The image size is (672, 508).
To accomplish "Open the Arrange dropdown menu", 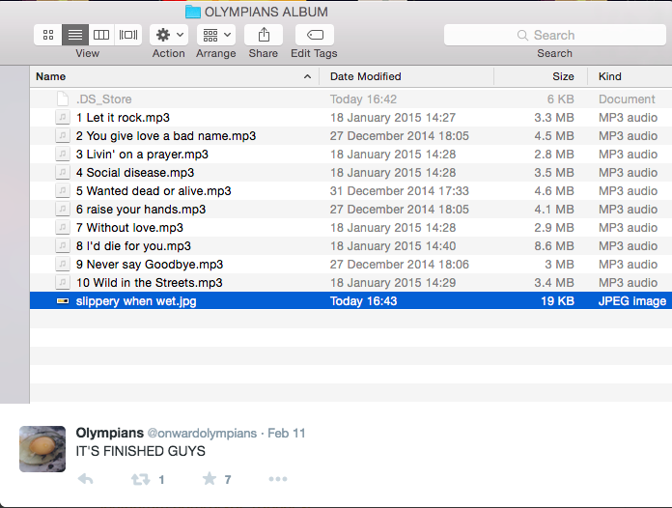I will [216, 35].
